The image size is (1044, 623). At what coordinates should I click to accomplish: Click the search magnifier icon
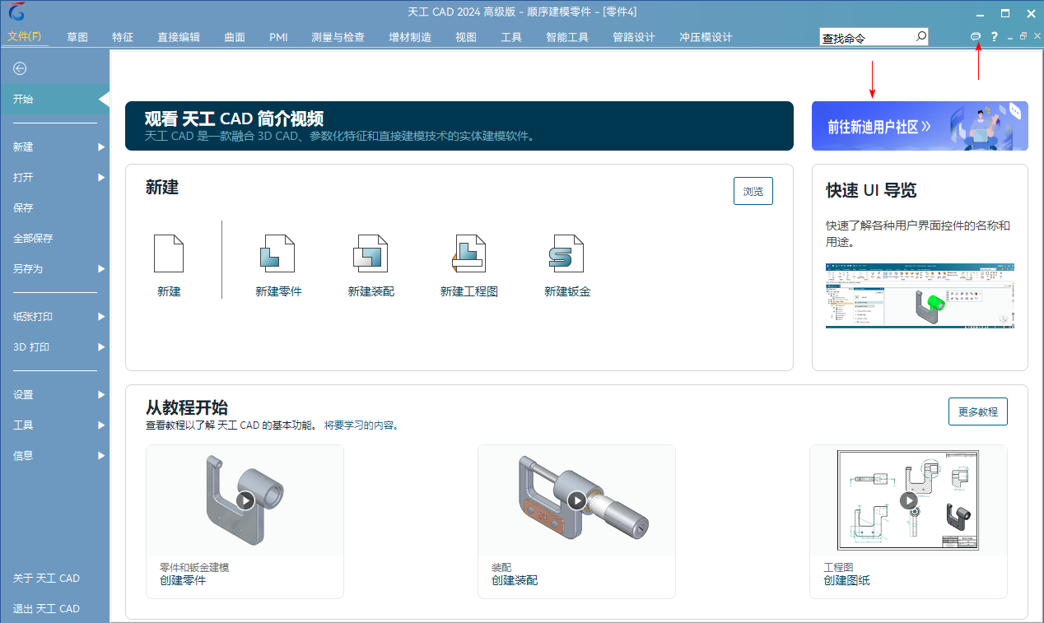coord(920,37)
